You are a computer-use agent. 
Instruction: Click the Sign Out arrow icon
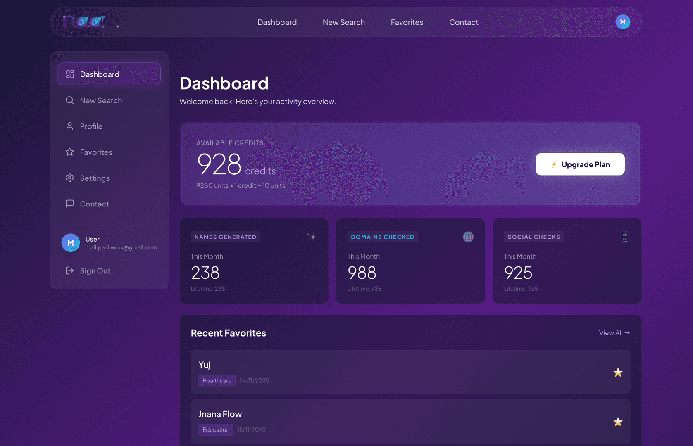click(x=69, y=270)
